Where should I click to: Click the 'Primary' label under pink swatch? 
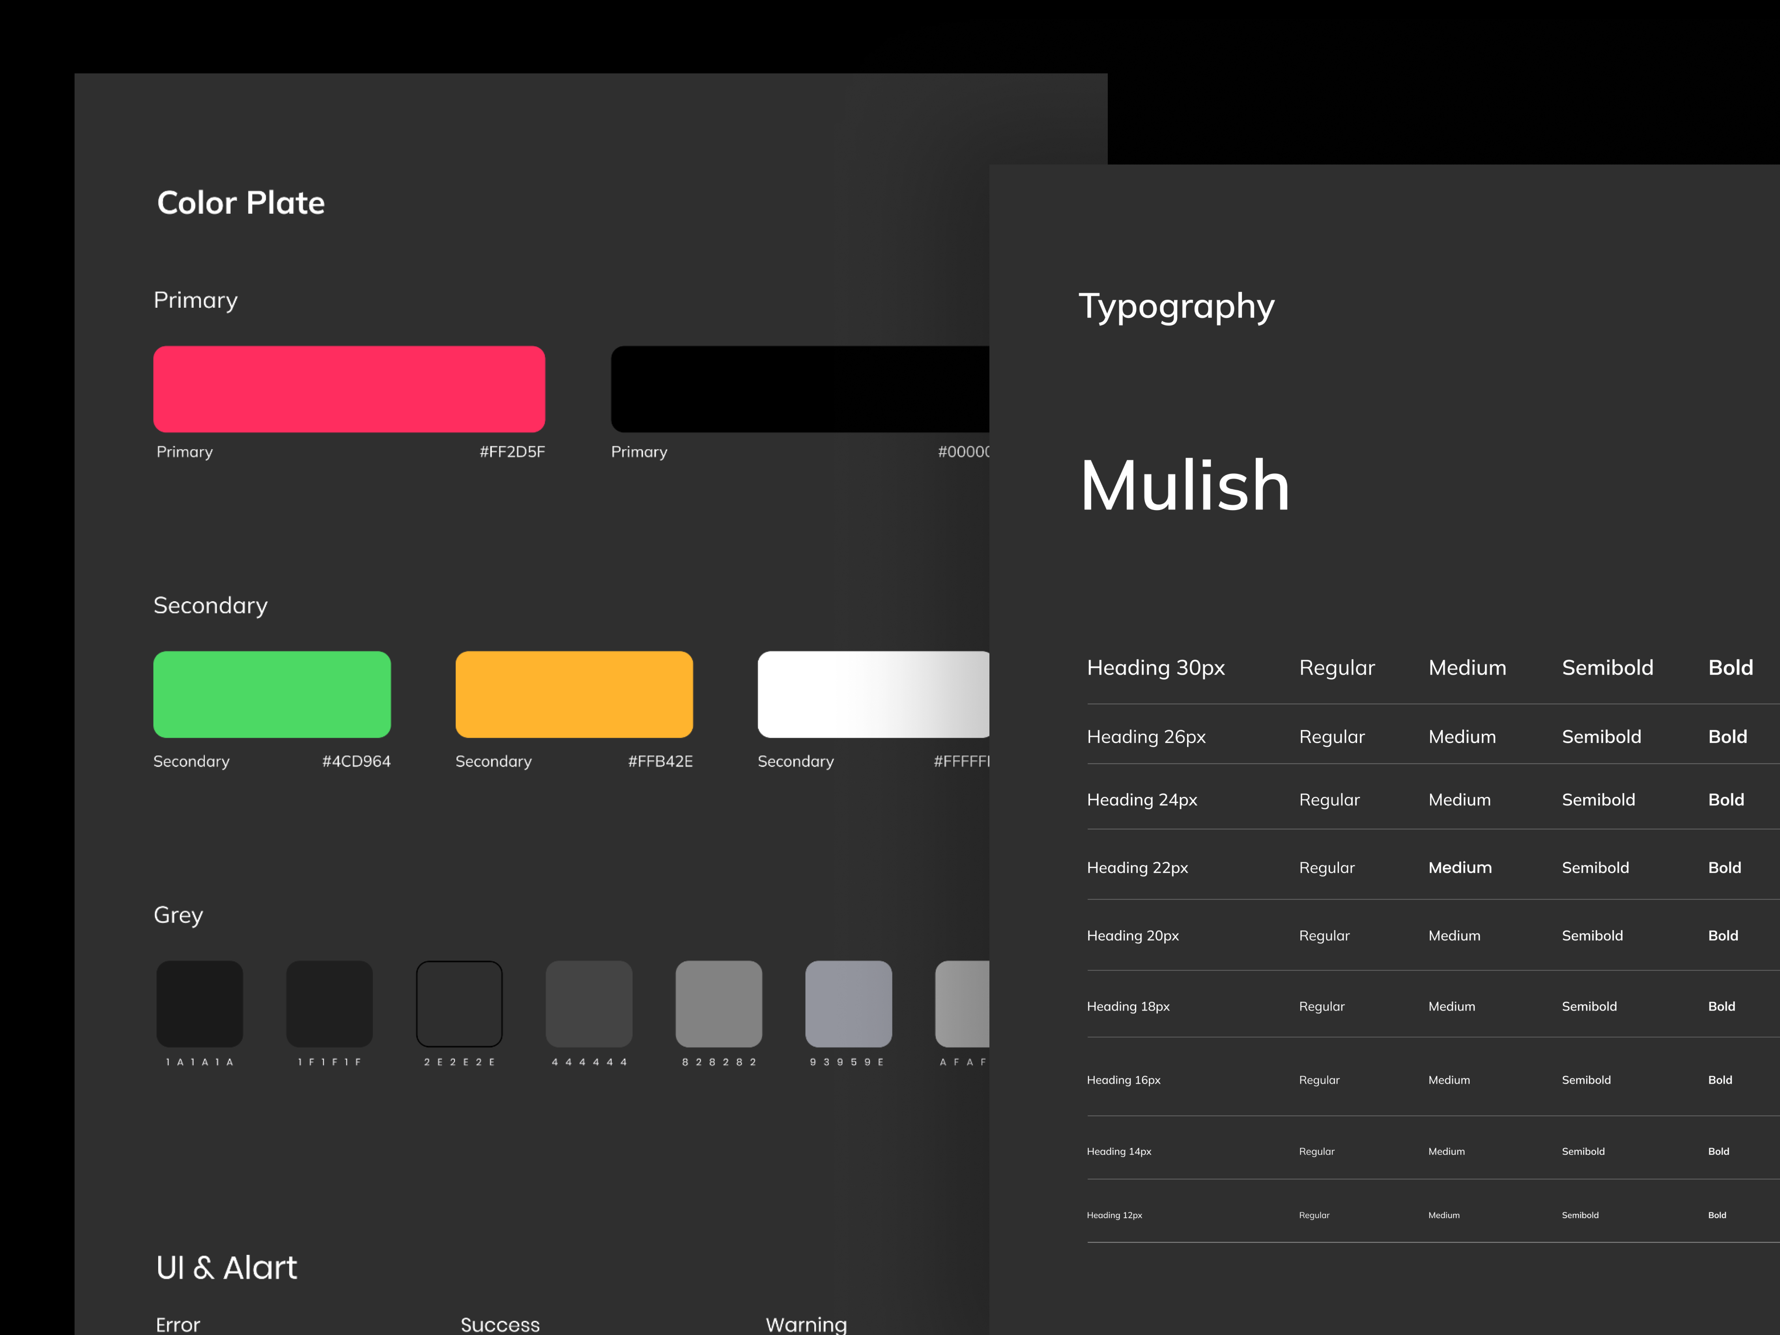(x=185, y=452)
